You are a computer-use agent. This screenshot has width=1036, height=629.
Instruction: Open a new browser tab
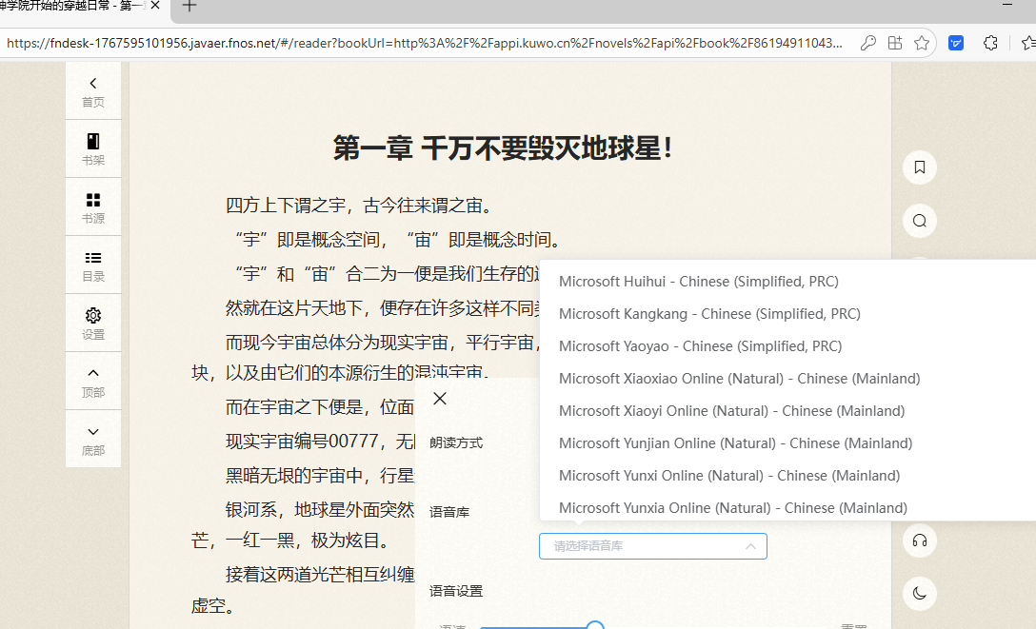click(x=189, y=6)
